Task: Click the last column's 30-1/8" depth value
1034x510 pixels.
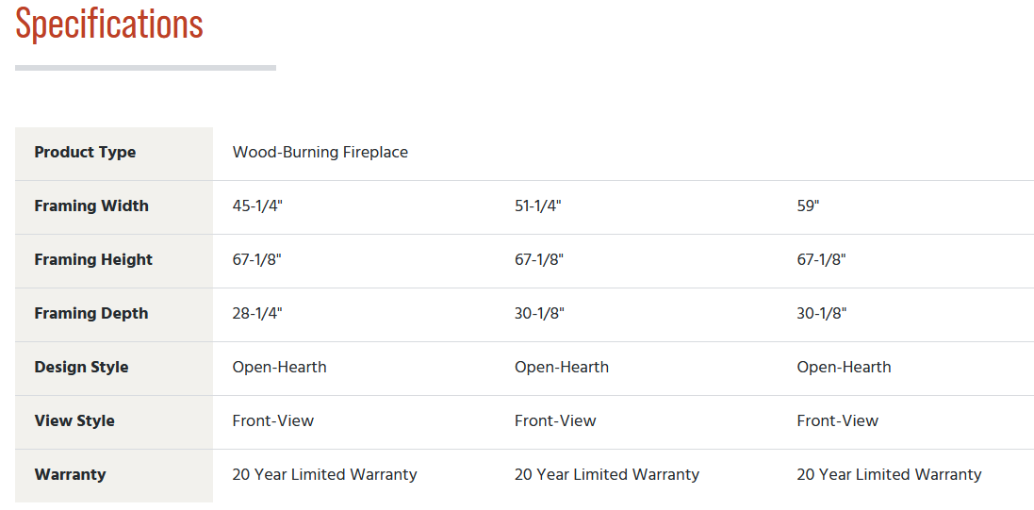Action: pos(822,313)
